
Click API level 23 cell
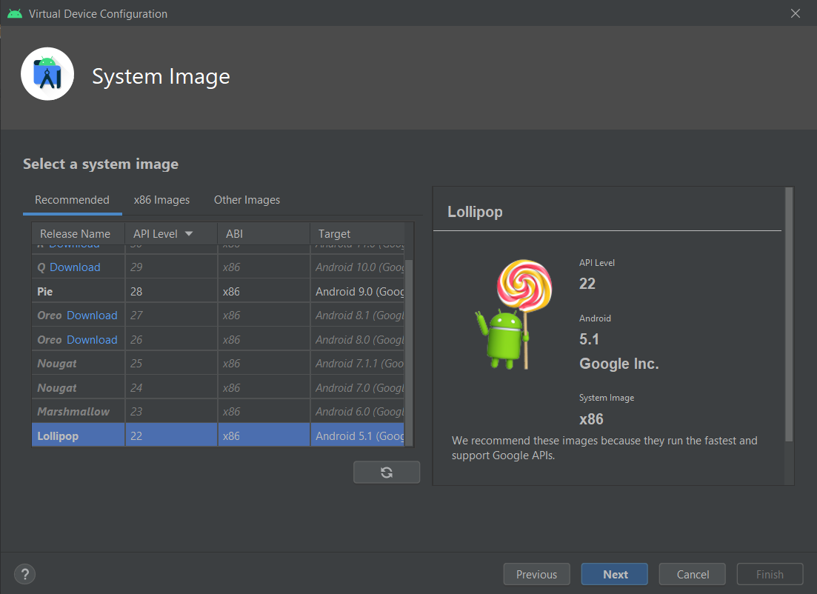point(171,412)
